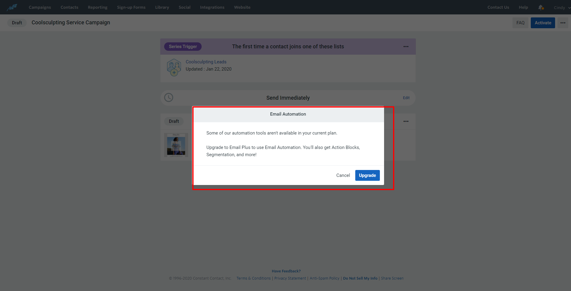This screenshot has height=291, width=571.
Task: Go to the Reporting menu item
Action: coord(98,7)
